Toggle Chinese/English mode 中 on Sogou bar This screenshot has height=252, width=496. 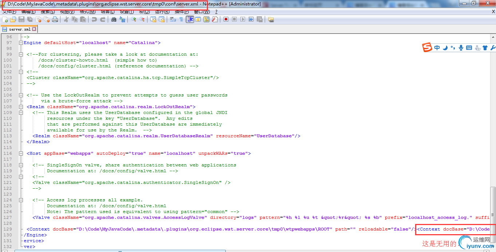coord(437,48)
